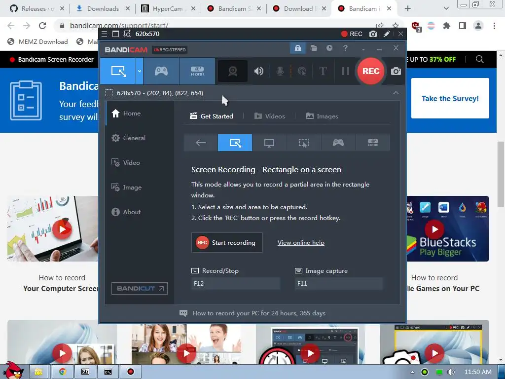Click the window-size icon on capture bar

pos(115,34)
